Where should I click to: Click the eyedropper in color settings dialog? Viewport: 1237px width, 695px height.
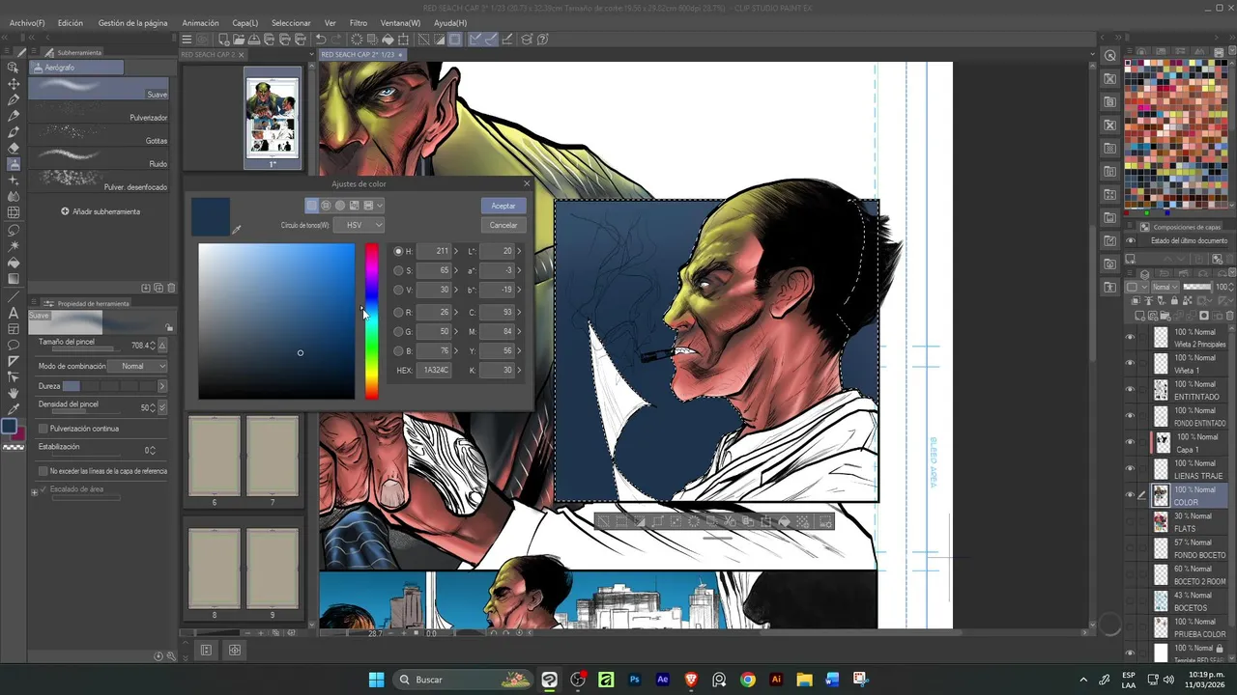(236, 230)
